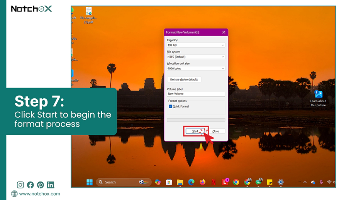This screenshot has height=200, width=356.
Task: Click the microphone tray icon
Action: [321, 182]
